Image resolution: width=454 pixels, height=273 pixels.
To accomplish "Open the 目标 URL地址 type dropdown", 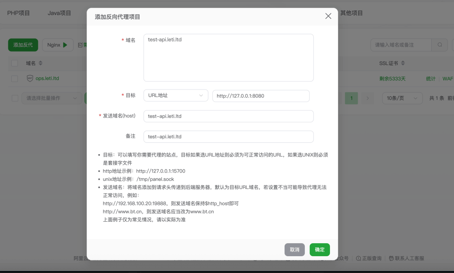I will click(176, 95).
